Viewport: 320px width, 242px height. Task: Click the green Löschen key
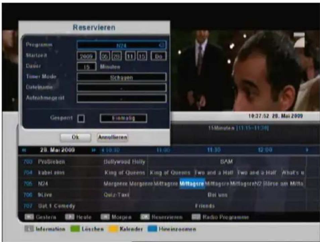tap(75, 229)
